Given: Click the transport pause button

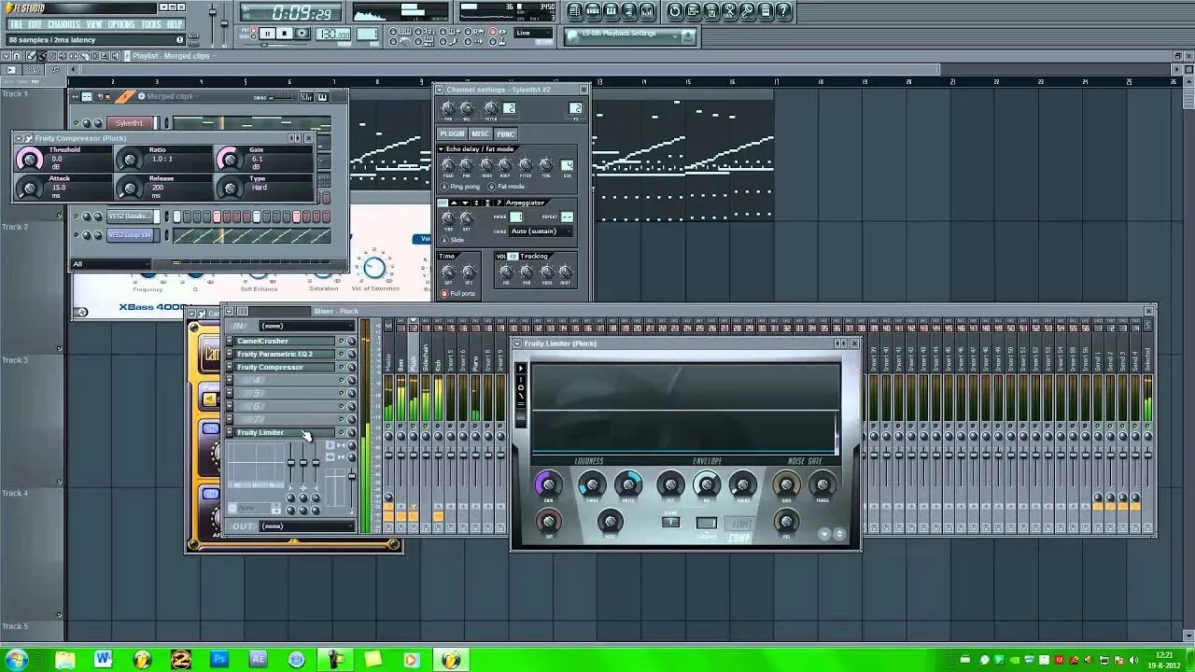Looking at the screenshot, I should (x=267, y=34).
